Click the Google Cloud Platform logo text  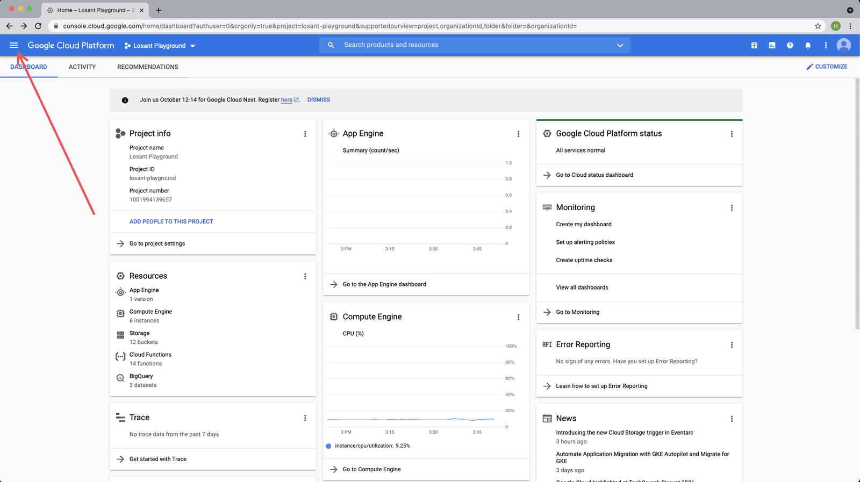tap(71, 46)
